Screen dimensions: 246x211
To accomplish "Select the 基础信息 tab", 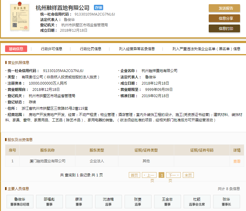I will (x=16, y=49).
